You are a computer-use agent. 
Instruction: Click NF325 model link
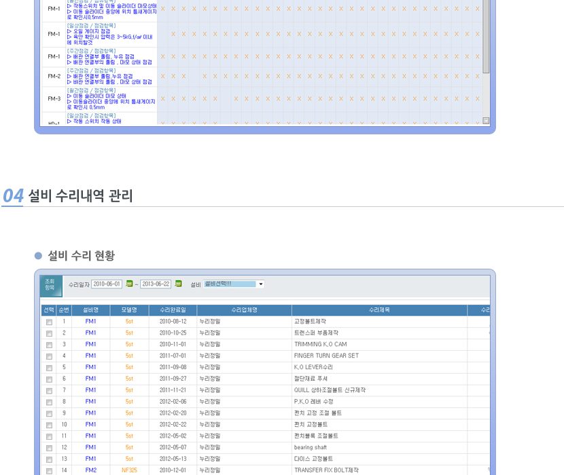click(129, 470)
